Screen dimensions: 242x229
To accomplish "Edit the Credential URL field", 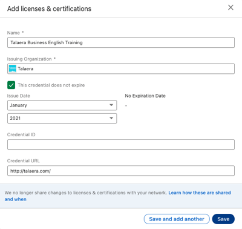I will (x=121, y=171).
